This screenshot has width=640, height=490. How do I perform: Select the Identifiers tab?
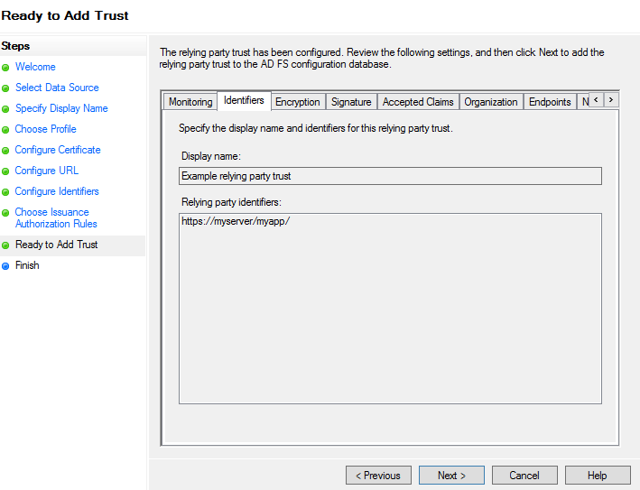(244, 100)
